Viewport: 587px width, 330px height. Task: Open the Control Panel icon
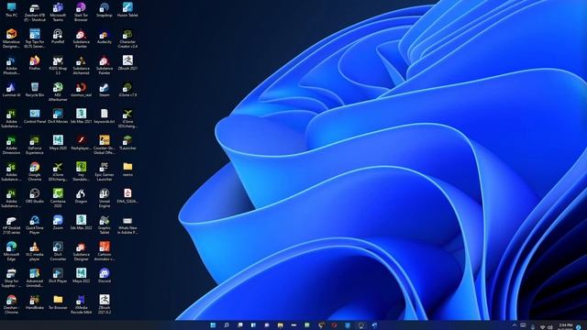click(x=35, y=116)
